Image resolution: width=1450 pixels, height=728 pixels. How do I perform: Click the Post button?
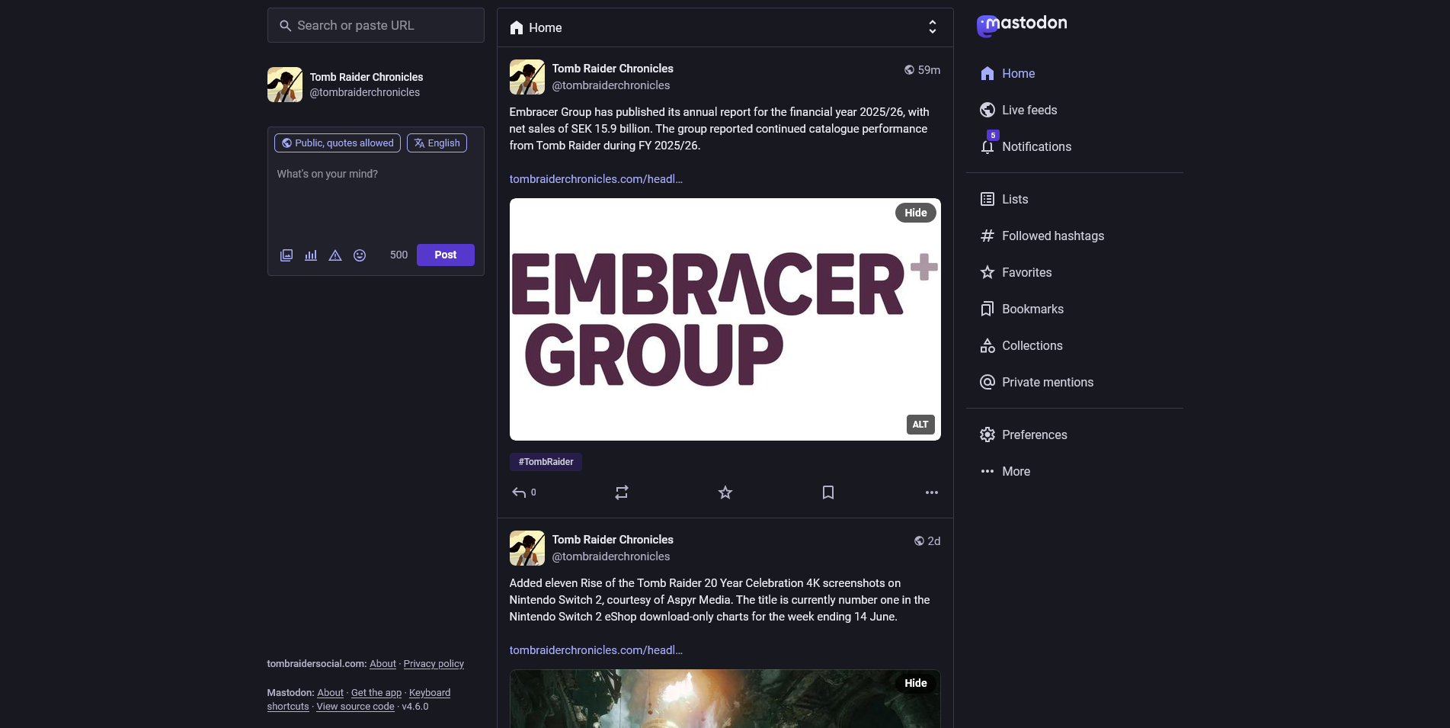[x=446, y=255]
